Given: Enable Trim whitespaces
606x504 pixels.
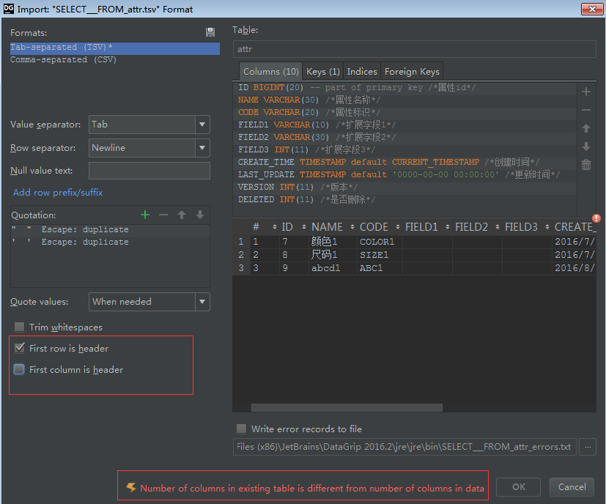Looking at the screenshot, I should click(x=18, y=327).
